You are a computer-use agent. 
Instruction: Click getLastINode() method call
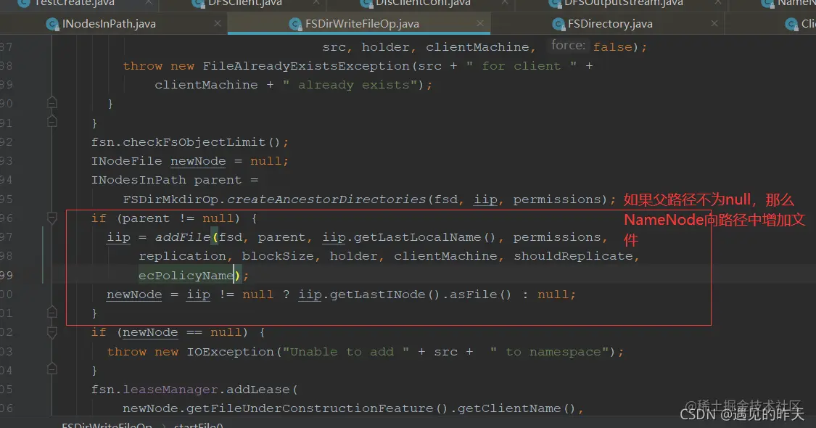pyautogui.click(x=385, y=295)
